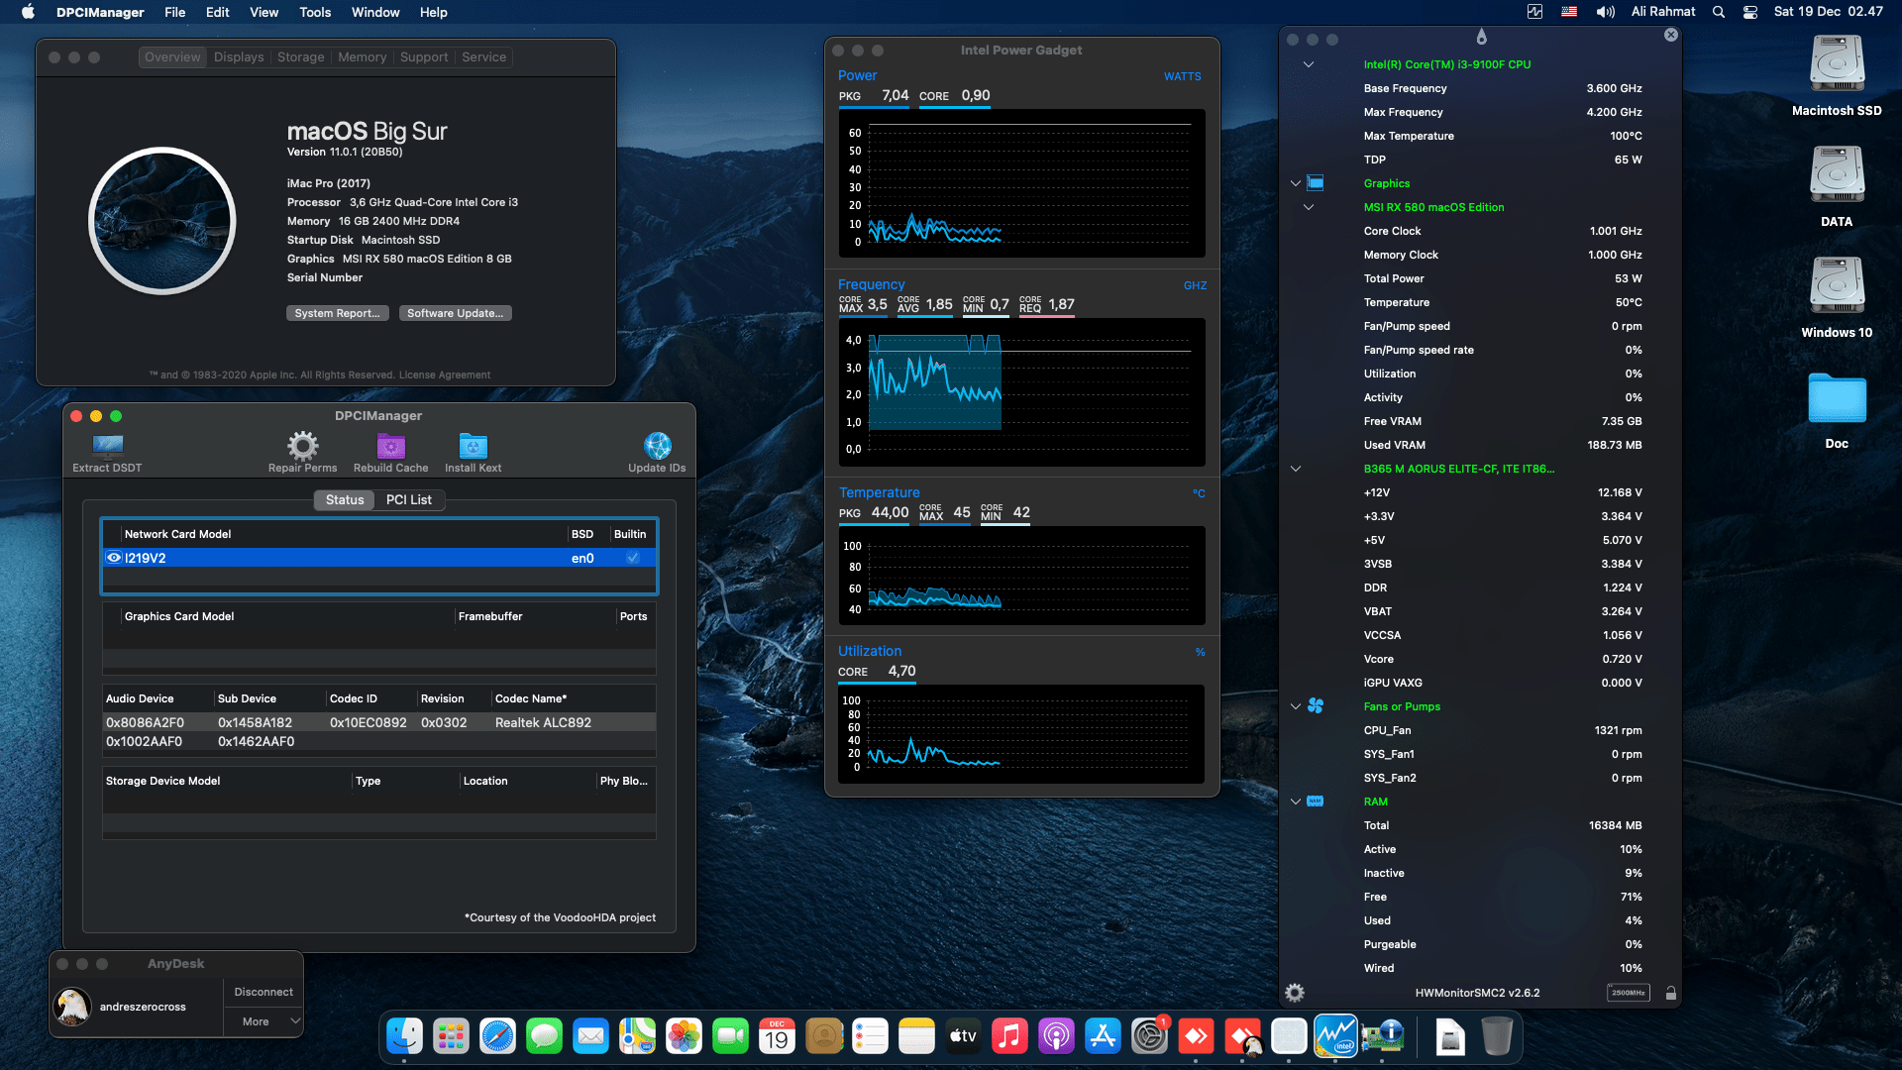
Task: Open the Tools menu
Action: coord(315,12)
